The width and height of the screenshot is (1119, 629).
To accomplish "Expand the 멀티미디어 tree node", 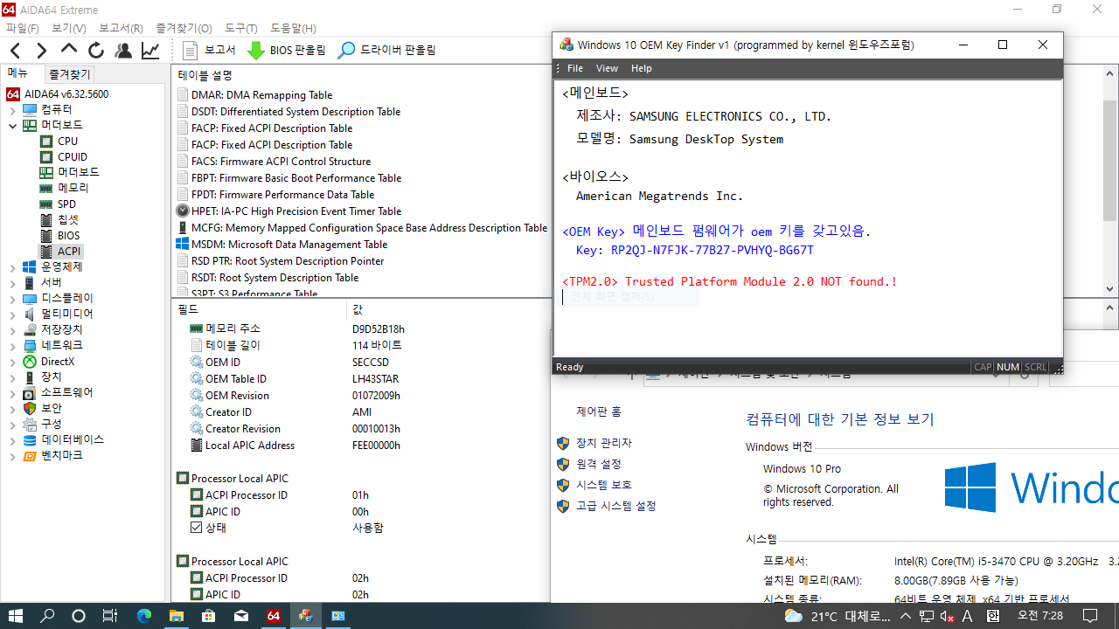I will coord(12,314).
